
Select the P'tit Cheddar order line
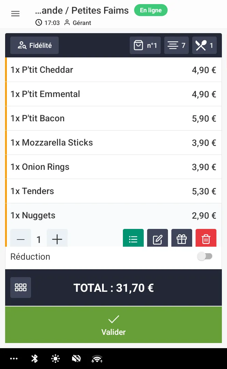click(x=113, y=70)
